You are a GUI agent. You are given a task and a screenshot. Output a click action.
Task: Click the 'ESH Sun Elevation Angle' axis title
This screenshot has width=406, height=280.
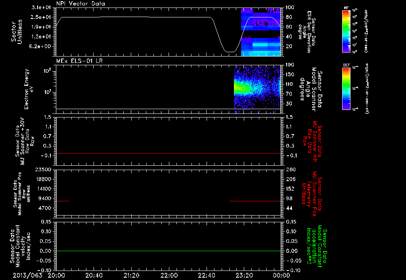click(x=307, y=32)
